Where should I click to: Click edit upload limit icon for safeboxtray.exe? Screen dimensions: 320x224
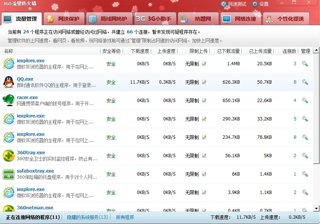coord(204,174)
